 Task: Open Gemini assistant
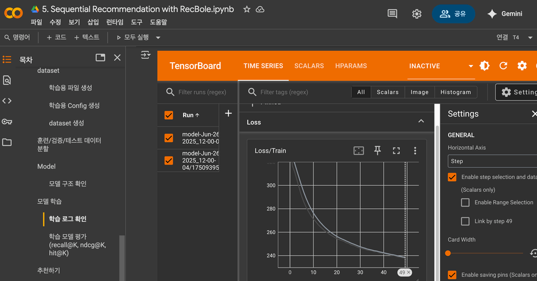[x=505, y=13]
